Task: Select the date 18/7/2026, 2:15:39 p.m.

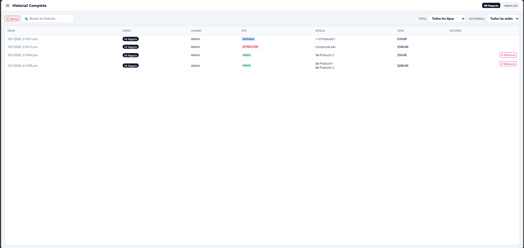Action: coord(23,66)
